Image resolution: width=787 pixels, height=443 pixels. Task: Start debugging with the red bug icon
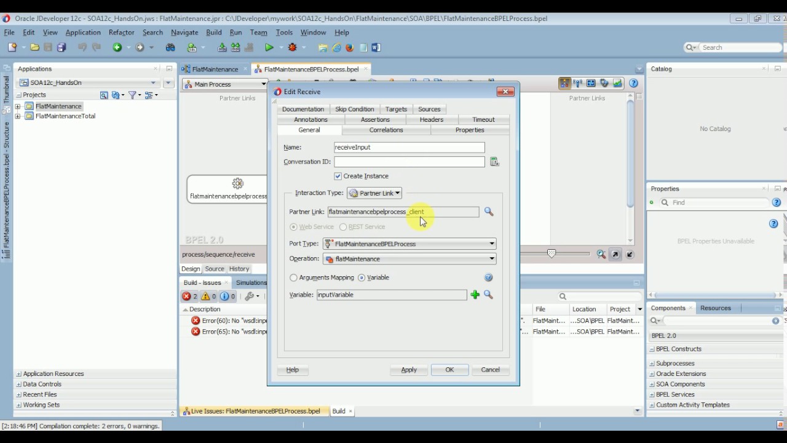tap(293, 47)
